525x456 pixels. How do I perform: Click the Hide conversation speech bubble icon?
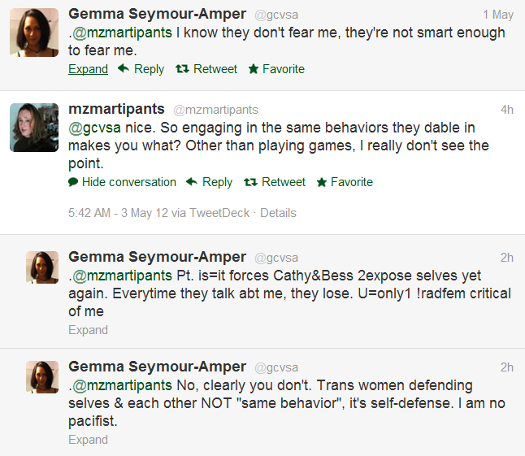point(73,182)
